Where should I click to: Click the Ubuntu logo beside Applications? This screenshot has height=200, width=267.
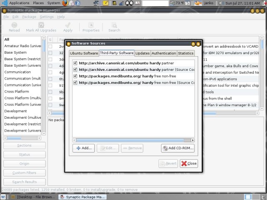5,3
